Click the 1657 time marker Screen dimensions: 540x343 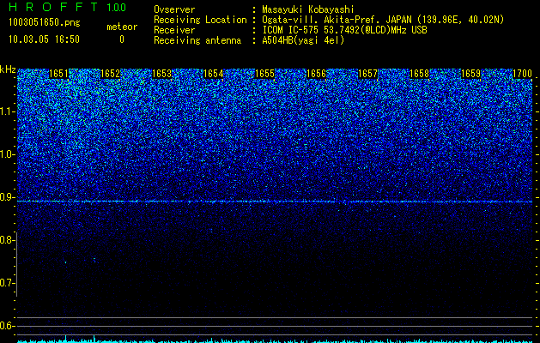[x=367, y=74]
